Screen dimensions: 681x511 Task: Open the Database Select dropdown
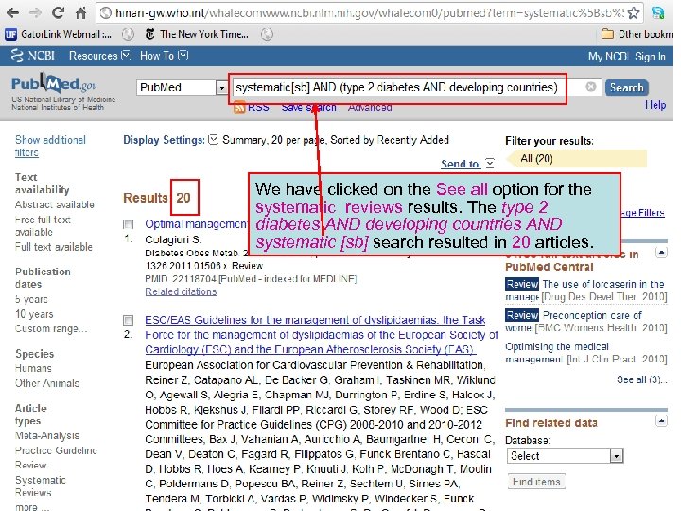565,456
